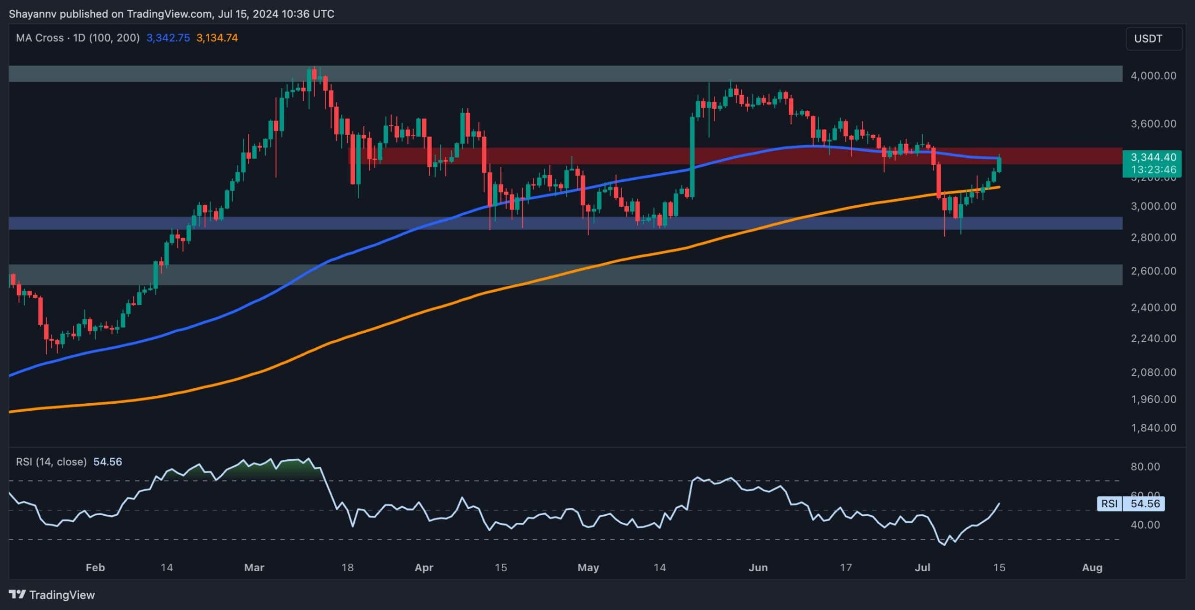
Task: Open the TradingView logo link
Action: (x=52, y=595)
